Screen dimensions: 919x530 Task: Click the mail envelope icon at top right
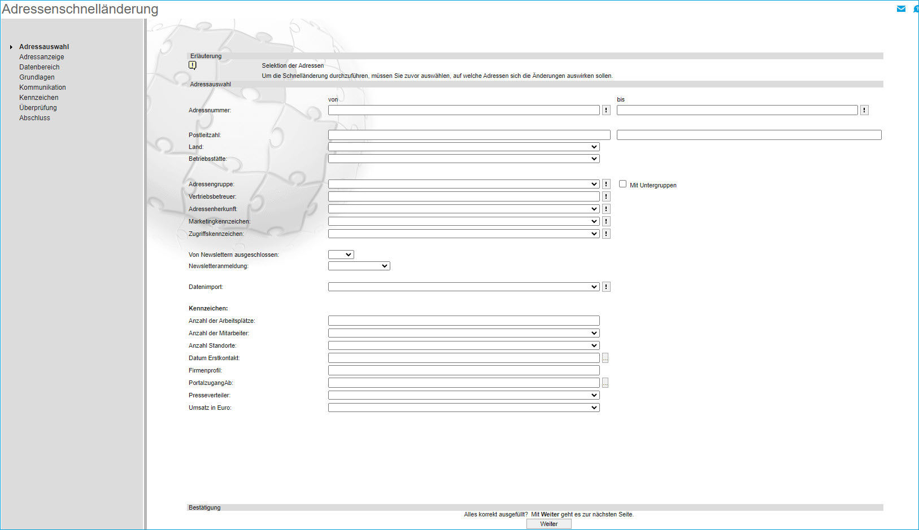pyautogui.click(x=901, y=8)
